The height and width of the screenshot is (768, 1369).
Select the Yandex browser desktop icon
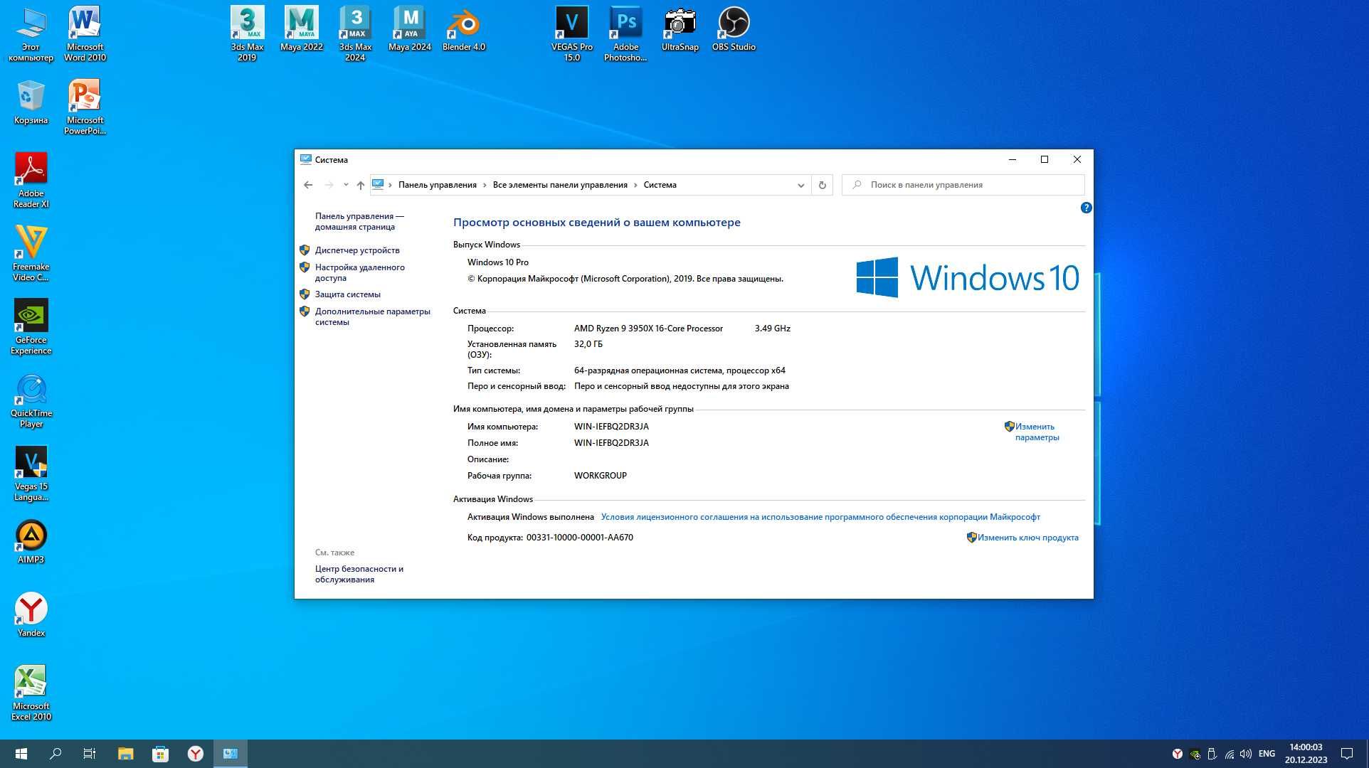coord(31,614)
